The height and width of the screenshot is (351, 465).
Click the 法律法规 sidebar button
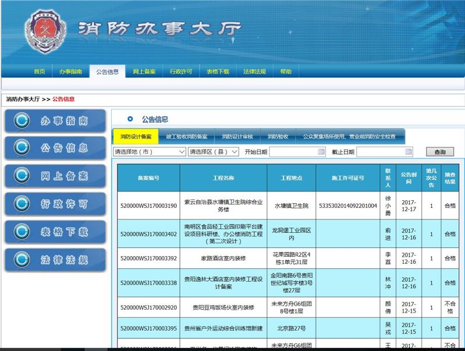tap(55, 260)
